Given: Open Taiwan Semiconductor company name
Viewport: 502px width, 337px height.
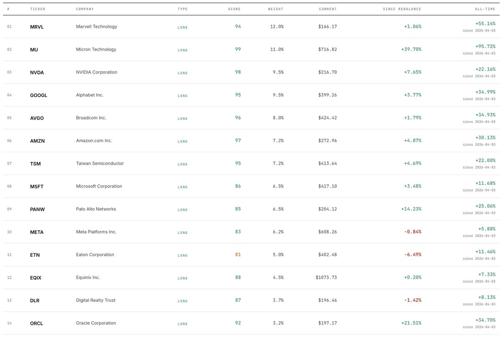Looking at the screenshot, I should (x=100, y=163).
